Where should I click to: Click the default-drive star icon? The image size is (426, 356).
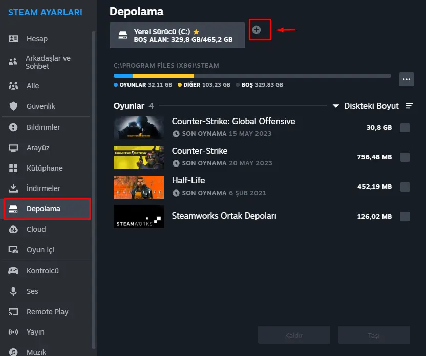click(x=196, y=32)
